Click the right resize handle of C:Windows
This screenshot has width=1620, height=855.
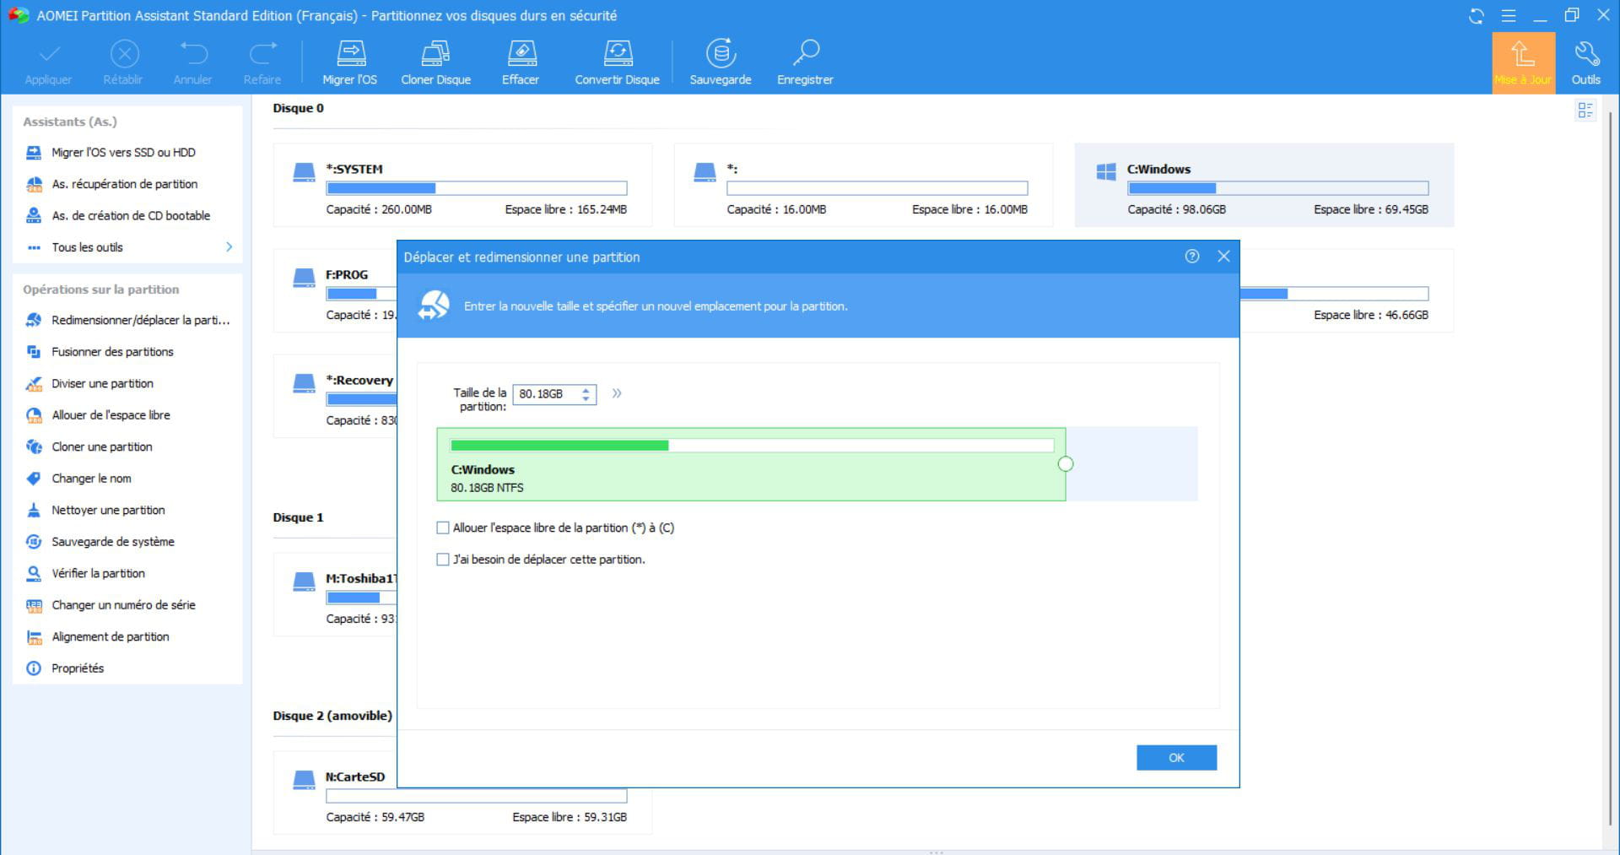[x=1066, y=464]
